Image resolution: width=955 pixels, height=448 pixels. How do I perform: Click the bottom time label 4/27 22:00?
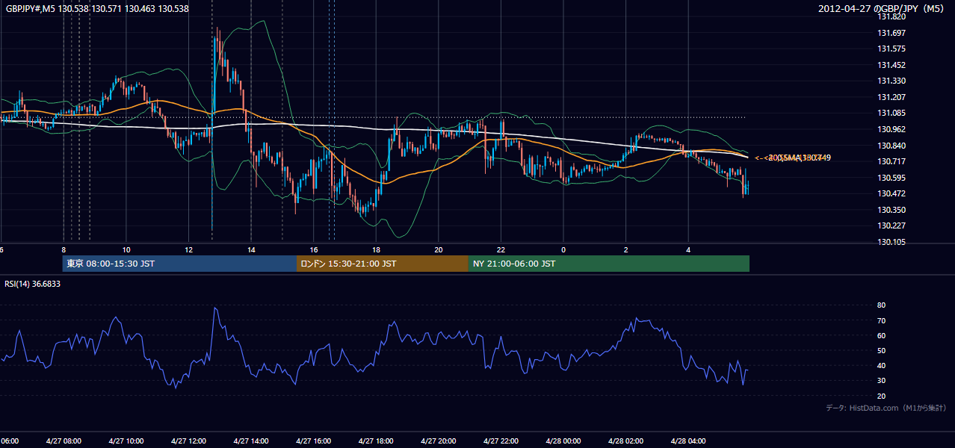pos(501,441)
